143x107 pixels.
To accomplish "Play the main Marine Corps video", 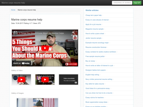I will [x=45, y=48].
